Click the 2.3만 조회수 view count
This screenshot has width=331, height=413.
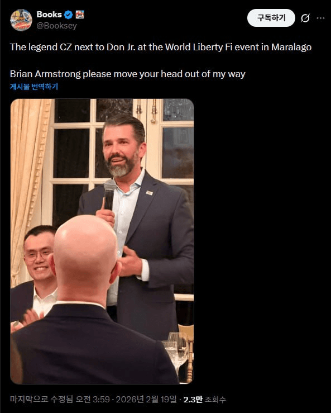[204, 399]
